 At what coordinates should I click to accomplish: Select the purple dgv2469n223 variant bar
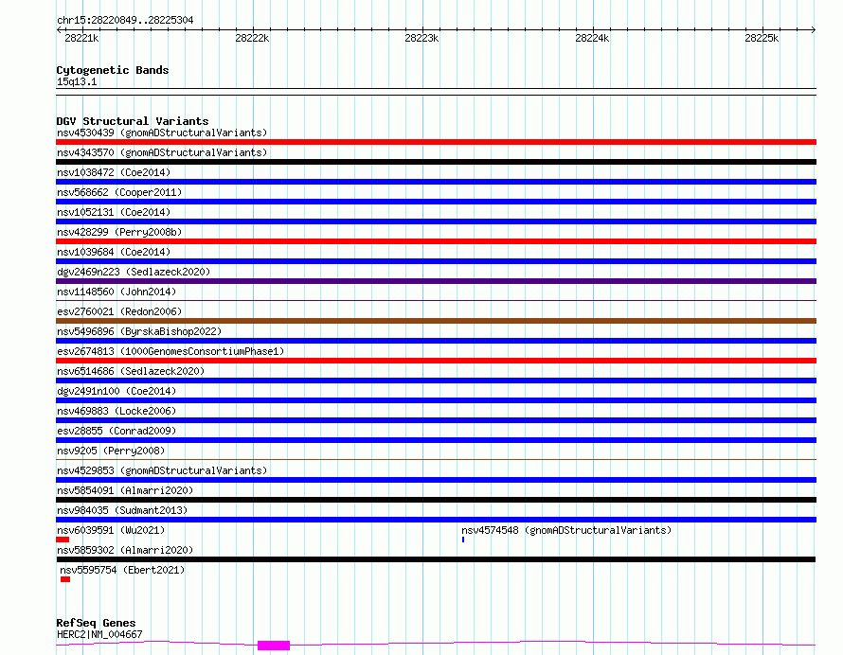click(436, 281)
